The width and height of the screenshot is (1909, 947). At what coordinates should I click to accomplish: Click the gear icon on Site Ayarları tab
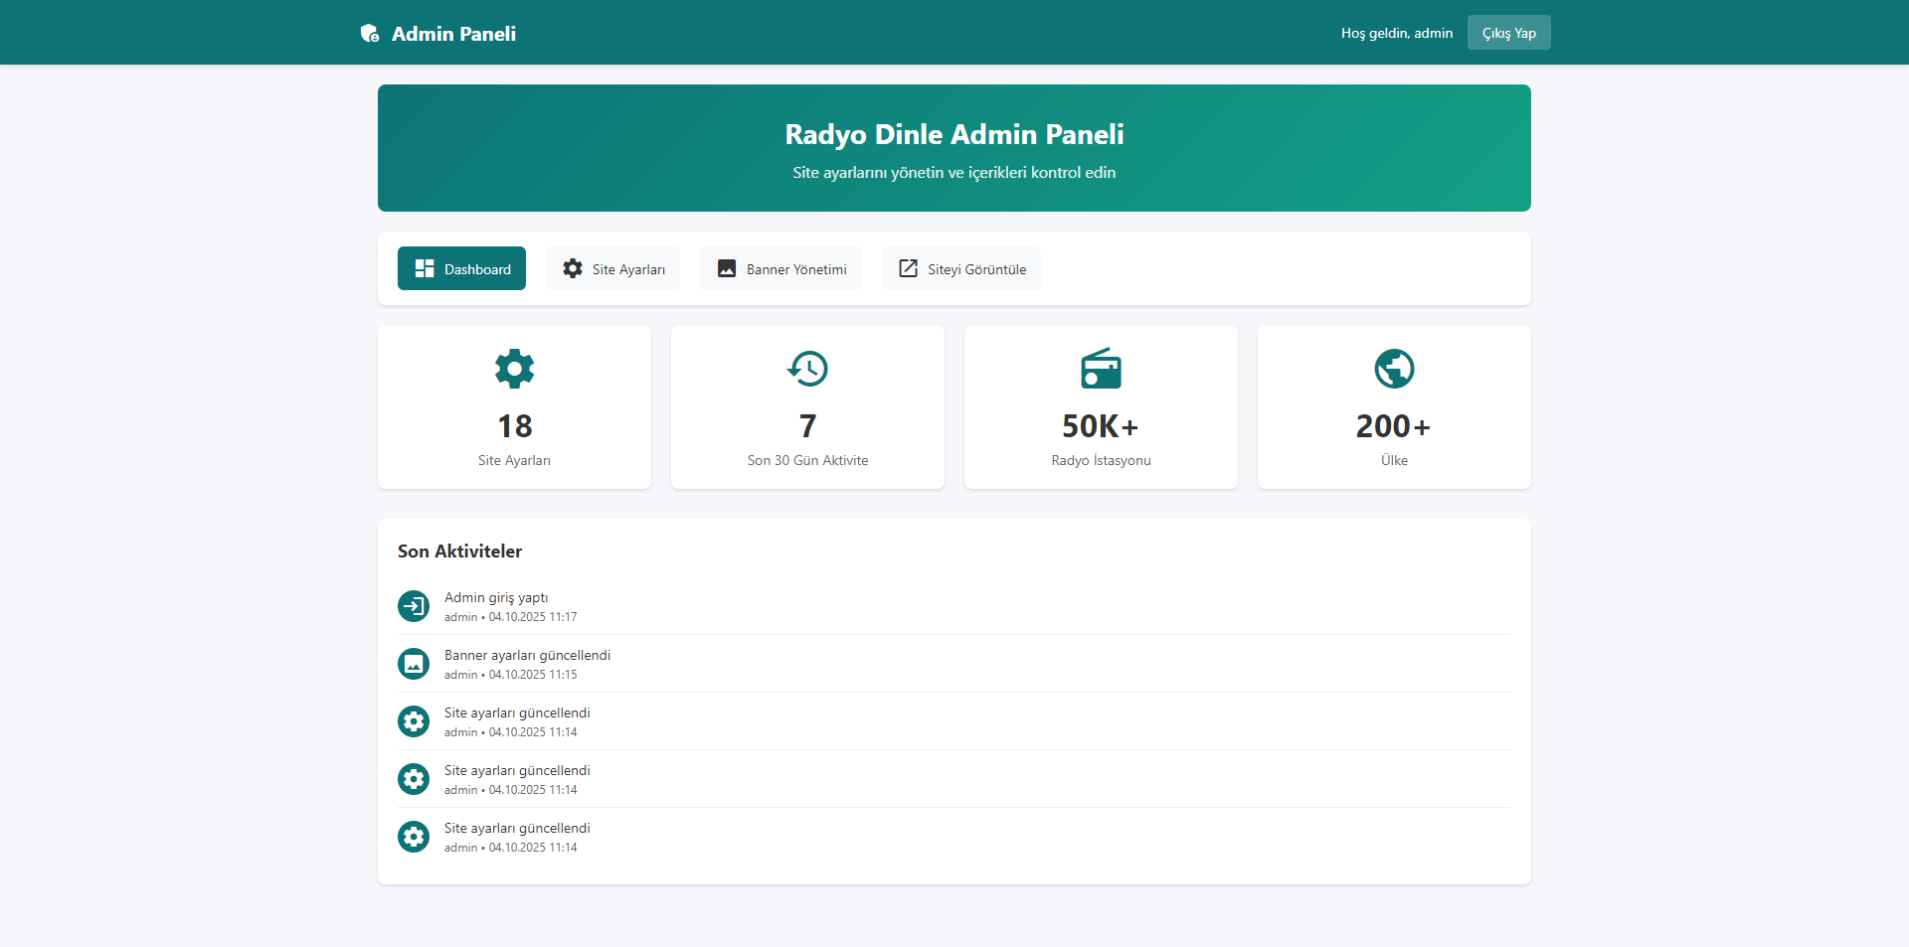(573, 268)
